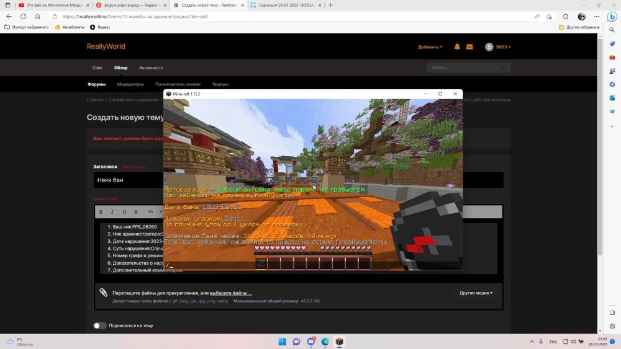Screen dimensions: 621x349
Task: Click the browser address bar
Action: (293, 17)
